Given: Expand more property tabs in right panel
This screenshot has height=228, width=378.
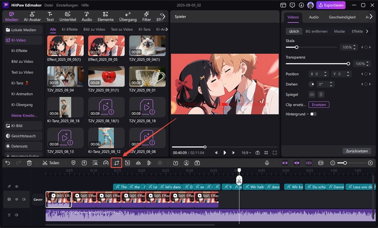Looking at the screenshot, I should click(371, 17).
